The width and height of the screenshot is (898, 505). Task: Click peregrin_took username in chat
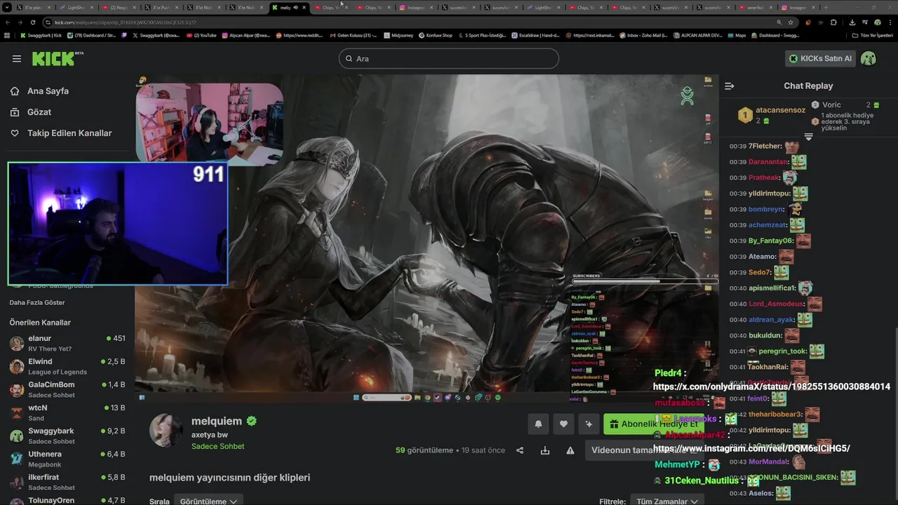(782, 351)
